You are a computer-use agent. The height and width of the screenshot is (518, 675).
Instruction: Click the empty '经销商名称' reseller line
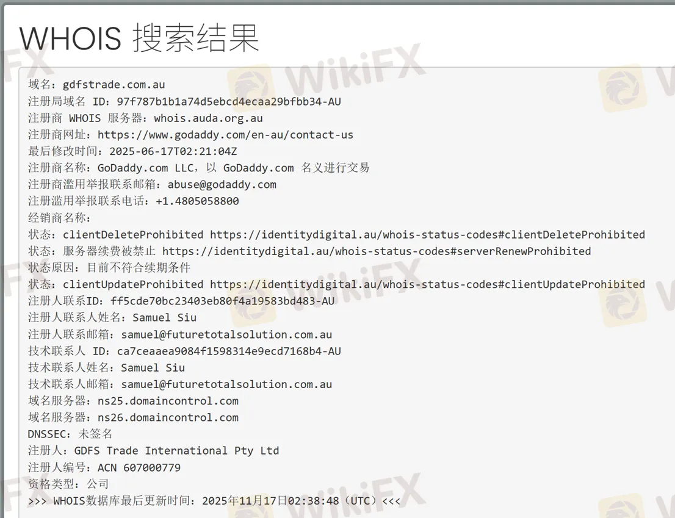click(59, 218)
